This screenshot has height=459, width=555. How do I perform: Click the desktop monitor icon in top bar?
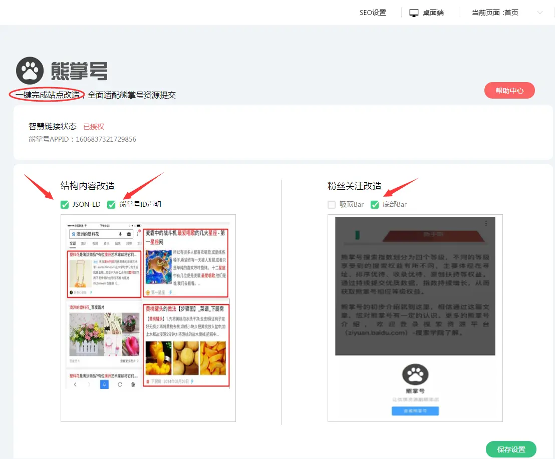point(414,13)
